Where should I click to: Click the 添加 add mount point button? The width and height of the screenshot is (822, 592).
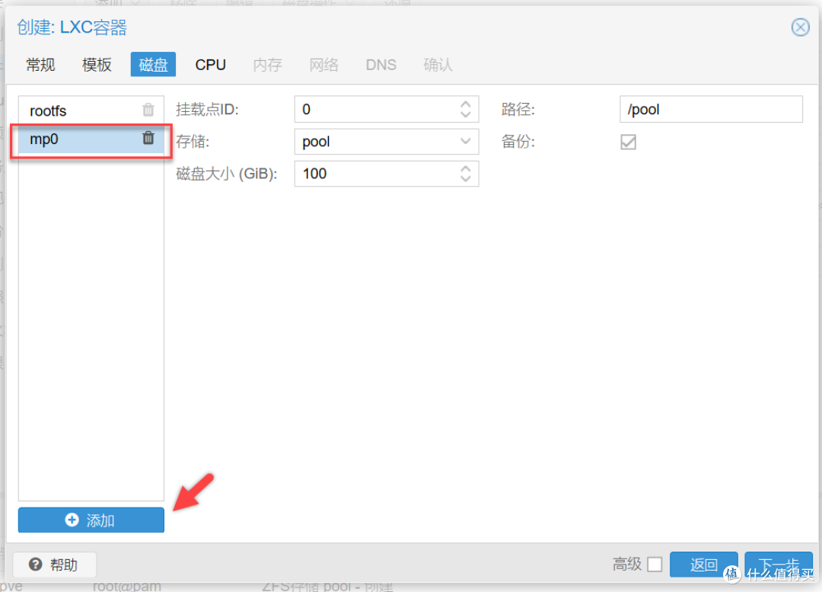91,520
